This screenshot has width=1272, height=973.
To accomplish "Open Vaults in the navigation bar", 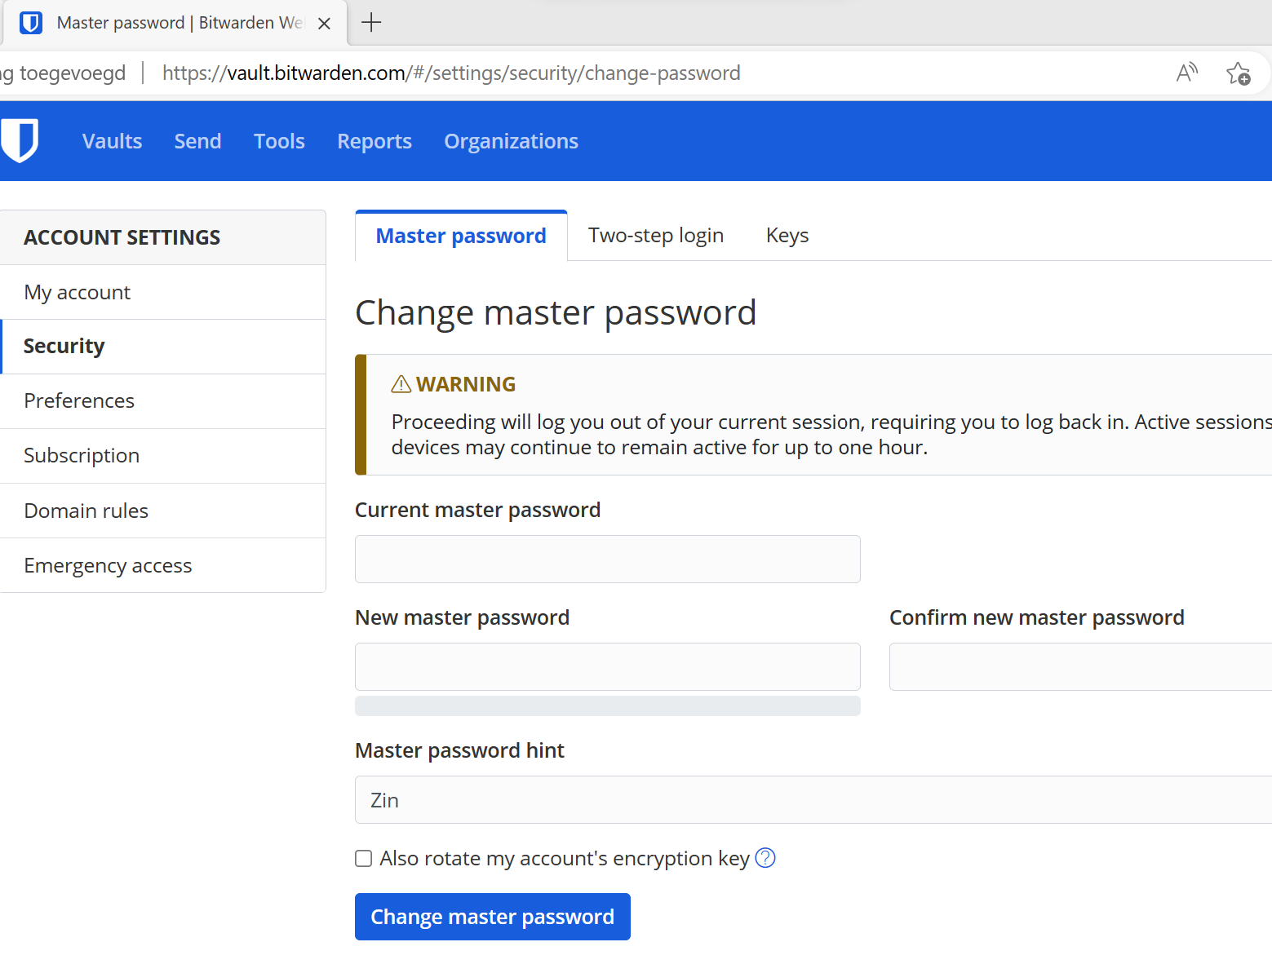I will tap(112, 141).
